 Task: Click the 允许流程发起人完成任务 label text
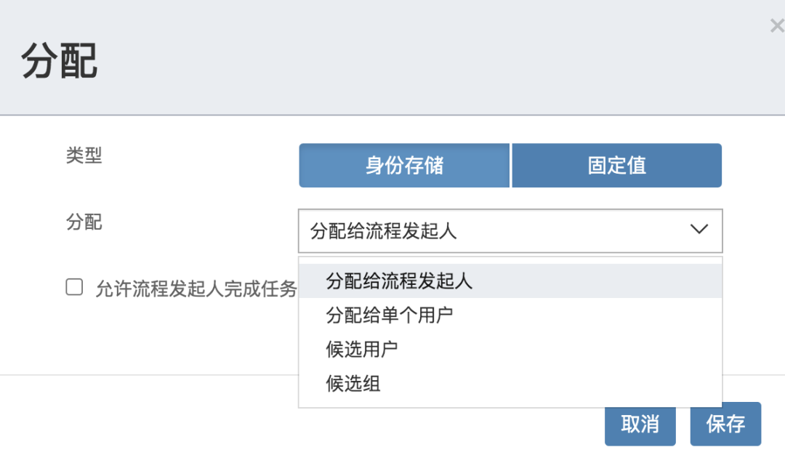[196, 289]
